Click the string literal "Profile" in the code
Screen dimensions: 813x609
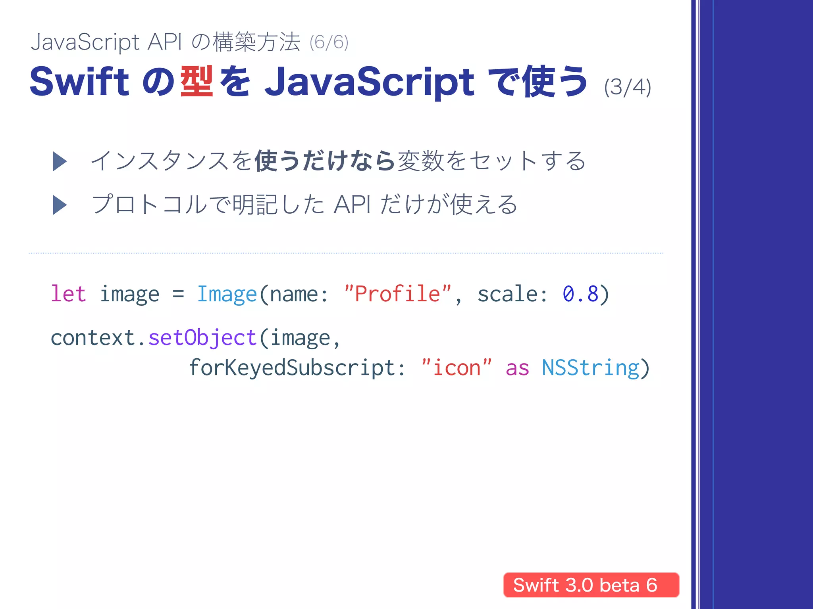click(398, 293)
